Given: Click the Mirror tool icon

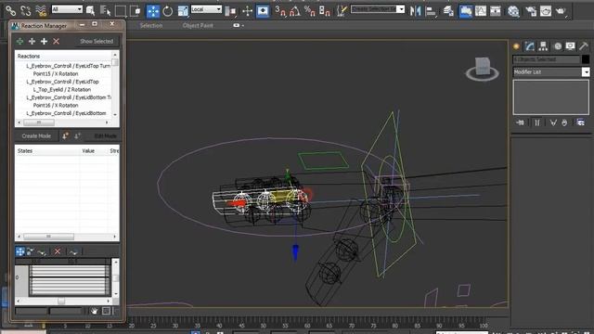Looking at the screenshot, I should 415,11.
